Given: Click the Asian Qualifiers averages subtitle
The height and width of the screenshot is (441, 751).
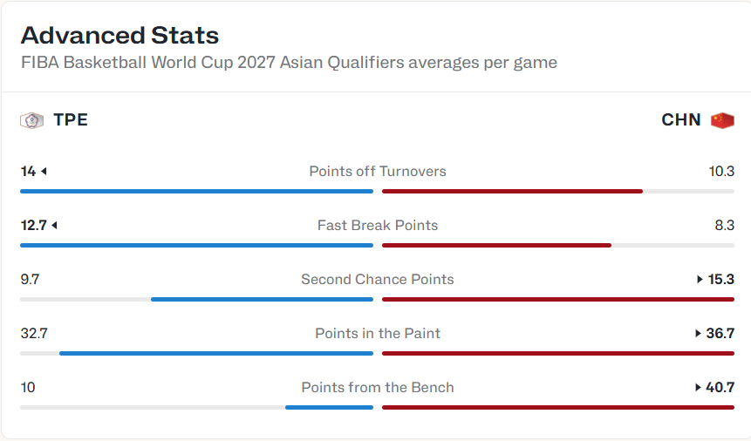Looking at the screenshot, I should coord(289,63).
